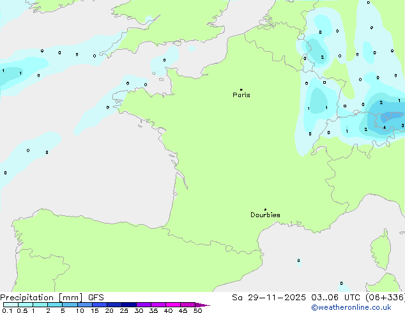Pick the 0.5–1 mm legend color swatch

26,305
